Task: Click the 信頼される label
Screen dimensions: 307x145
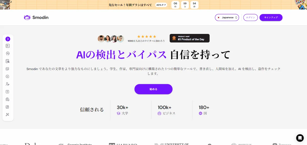Action: 92,110
